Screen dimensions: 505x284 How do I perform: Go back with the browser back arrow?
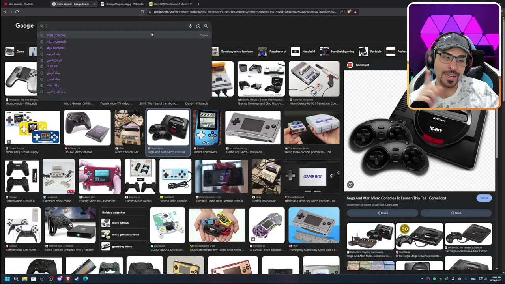(x=5, y=12)
